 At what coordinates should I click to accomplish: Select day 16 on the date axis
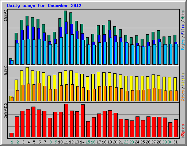click(93, 142)
